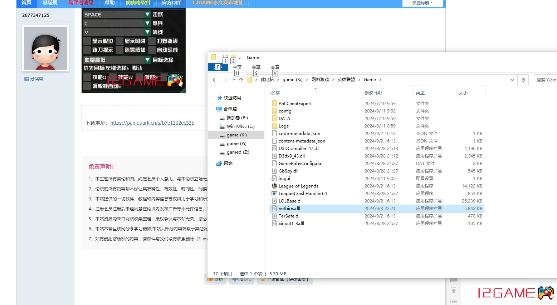This screenshot has height=305, width=557.
Task: Go back in Explorer navigation
Action: [215, 80]
